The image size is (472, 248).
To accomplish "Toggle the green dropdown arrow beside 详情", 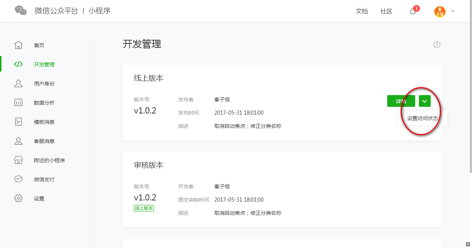I will (x=425, y=101).
